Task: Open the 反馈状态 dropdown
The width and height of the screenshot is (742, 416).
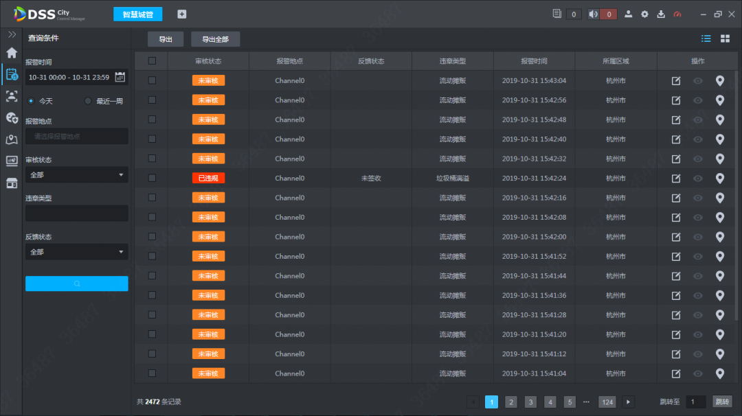Action: click(77, 252)
